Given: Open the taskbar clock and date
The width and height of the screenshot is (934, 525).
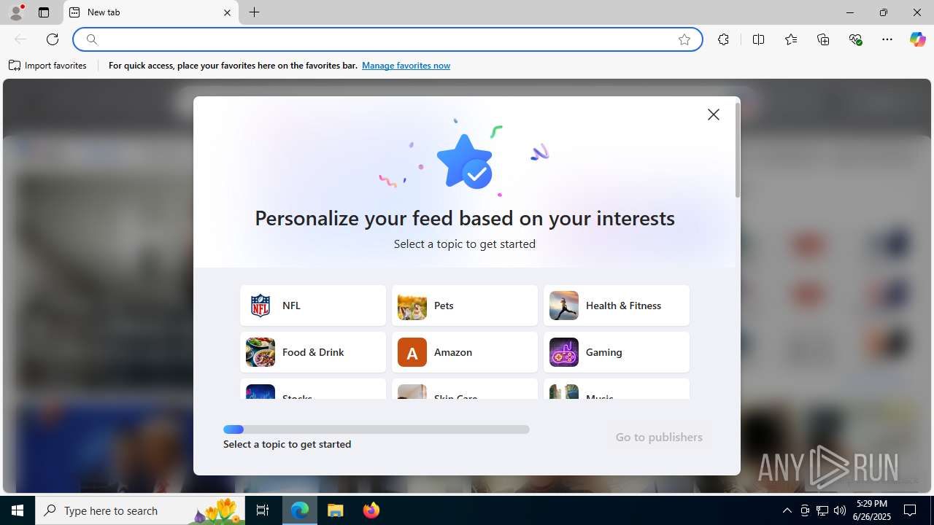Looking at the screenshot, I should [872, 510].
